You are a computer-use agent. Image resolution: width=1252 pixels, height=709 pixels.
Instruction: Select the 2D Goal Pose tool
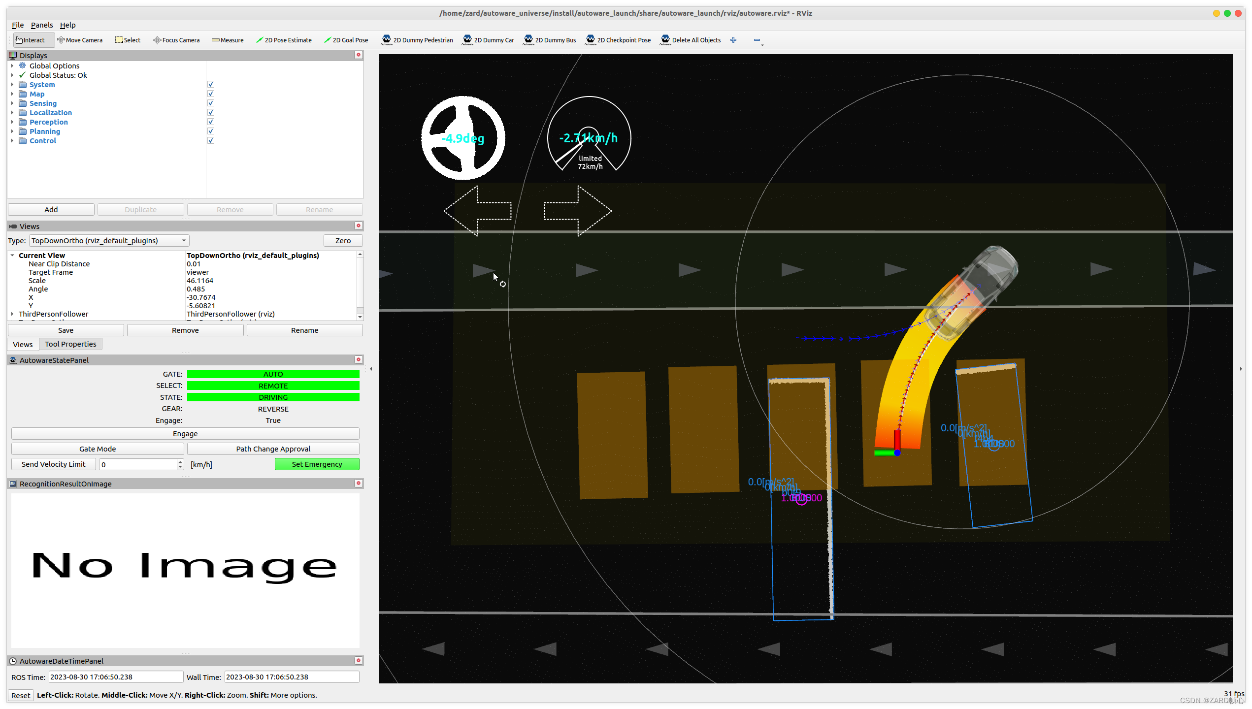[346, 40]
